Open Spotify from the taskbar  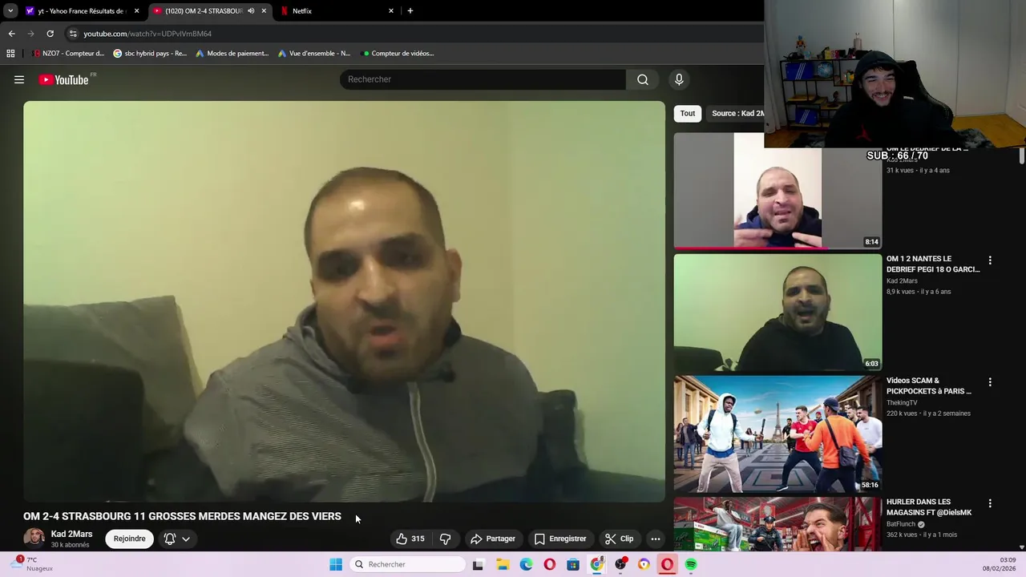[691, 564]
